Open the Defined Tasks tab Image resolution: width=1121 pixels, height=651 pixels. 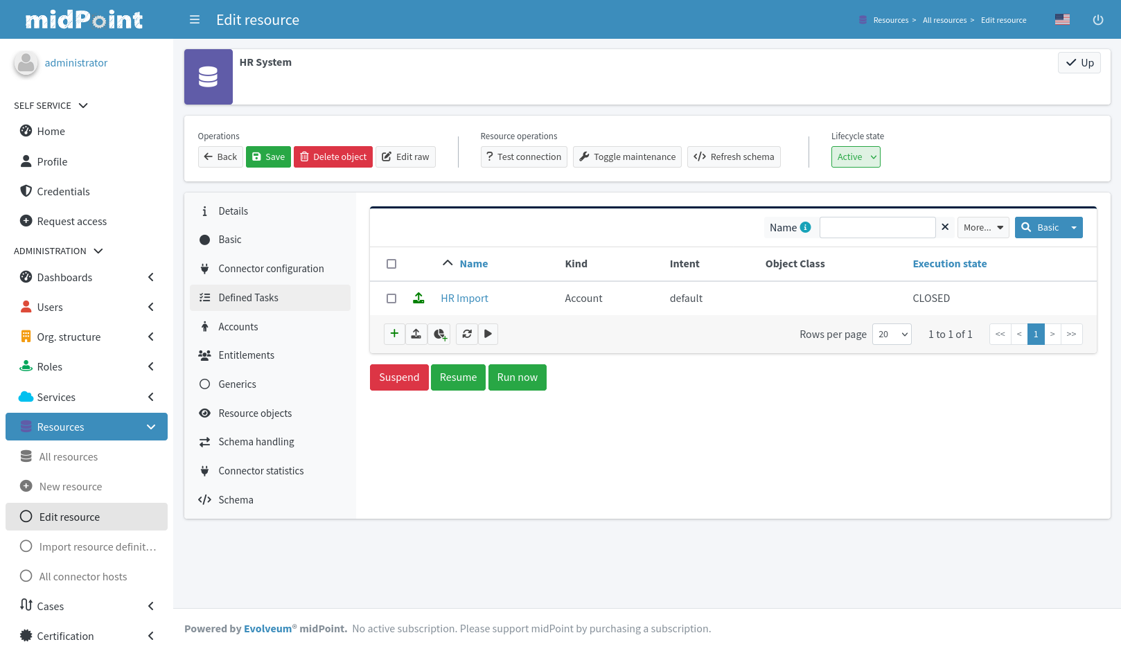247,297
